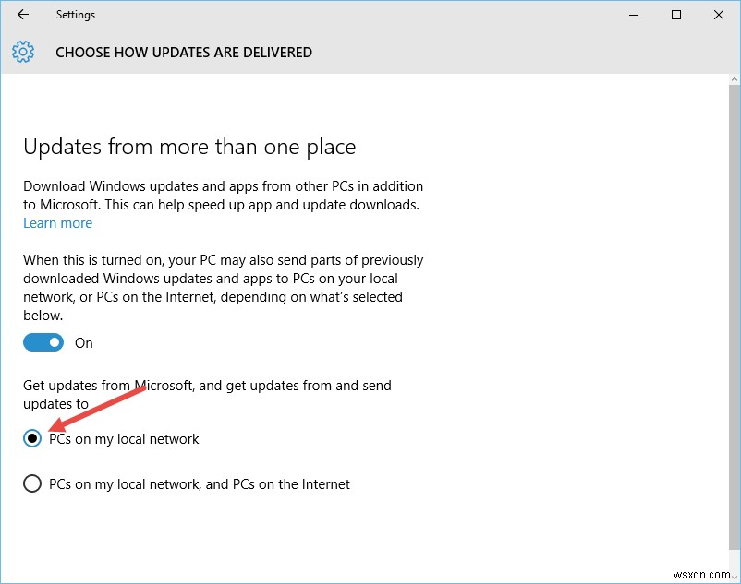
Task: Click the scrollbar up arrow
Action: click(735, 79)
